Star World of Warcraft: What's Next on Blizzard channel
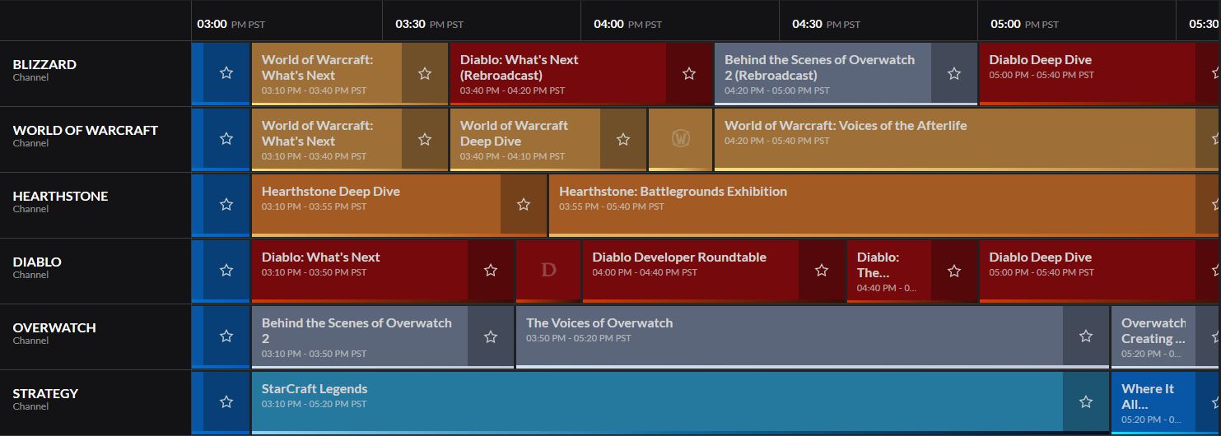Screen dimensions: 1221x436 pyautogui.click(x=425, y=73)
